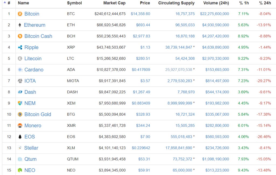
Task: Sort by % 1h column header
Action: coord(244,3)
